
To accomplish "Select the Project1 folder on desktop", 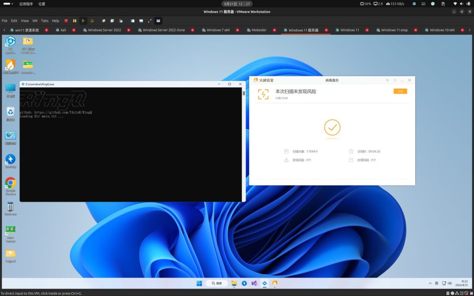I will pyautogui.click(x=10, y=255).
